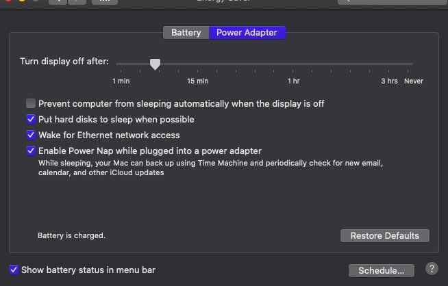Click the Restore Defaults button
The width and height of the screenshot is (448, 286).
pos(384,236)
